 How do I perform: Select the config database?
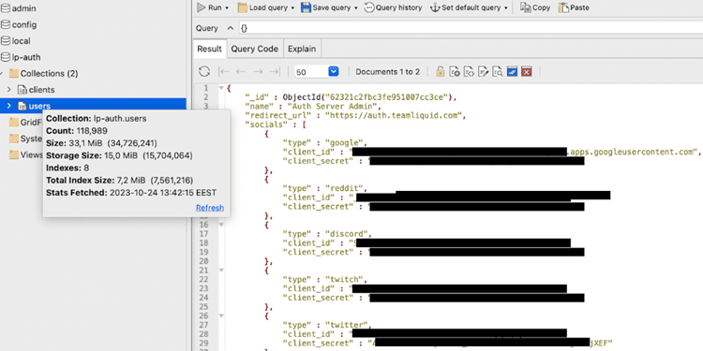click(24, 24)
